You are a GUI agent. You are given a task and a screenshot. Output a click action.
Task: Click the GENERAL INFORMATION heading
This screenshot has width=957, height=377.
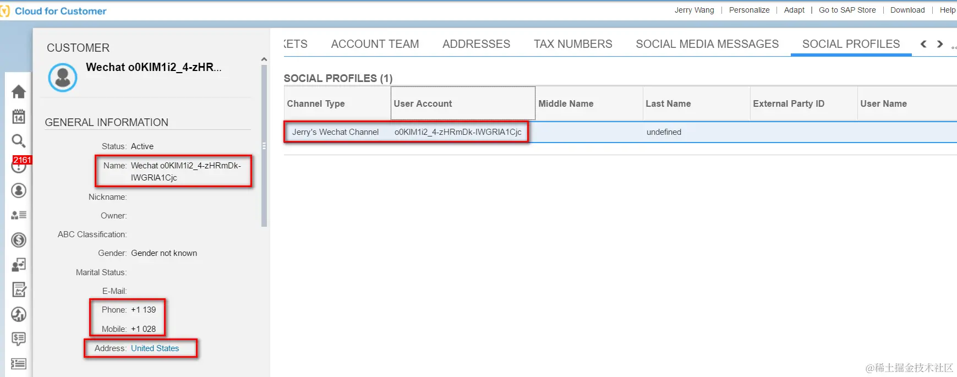pos(107,122)
